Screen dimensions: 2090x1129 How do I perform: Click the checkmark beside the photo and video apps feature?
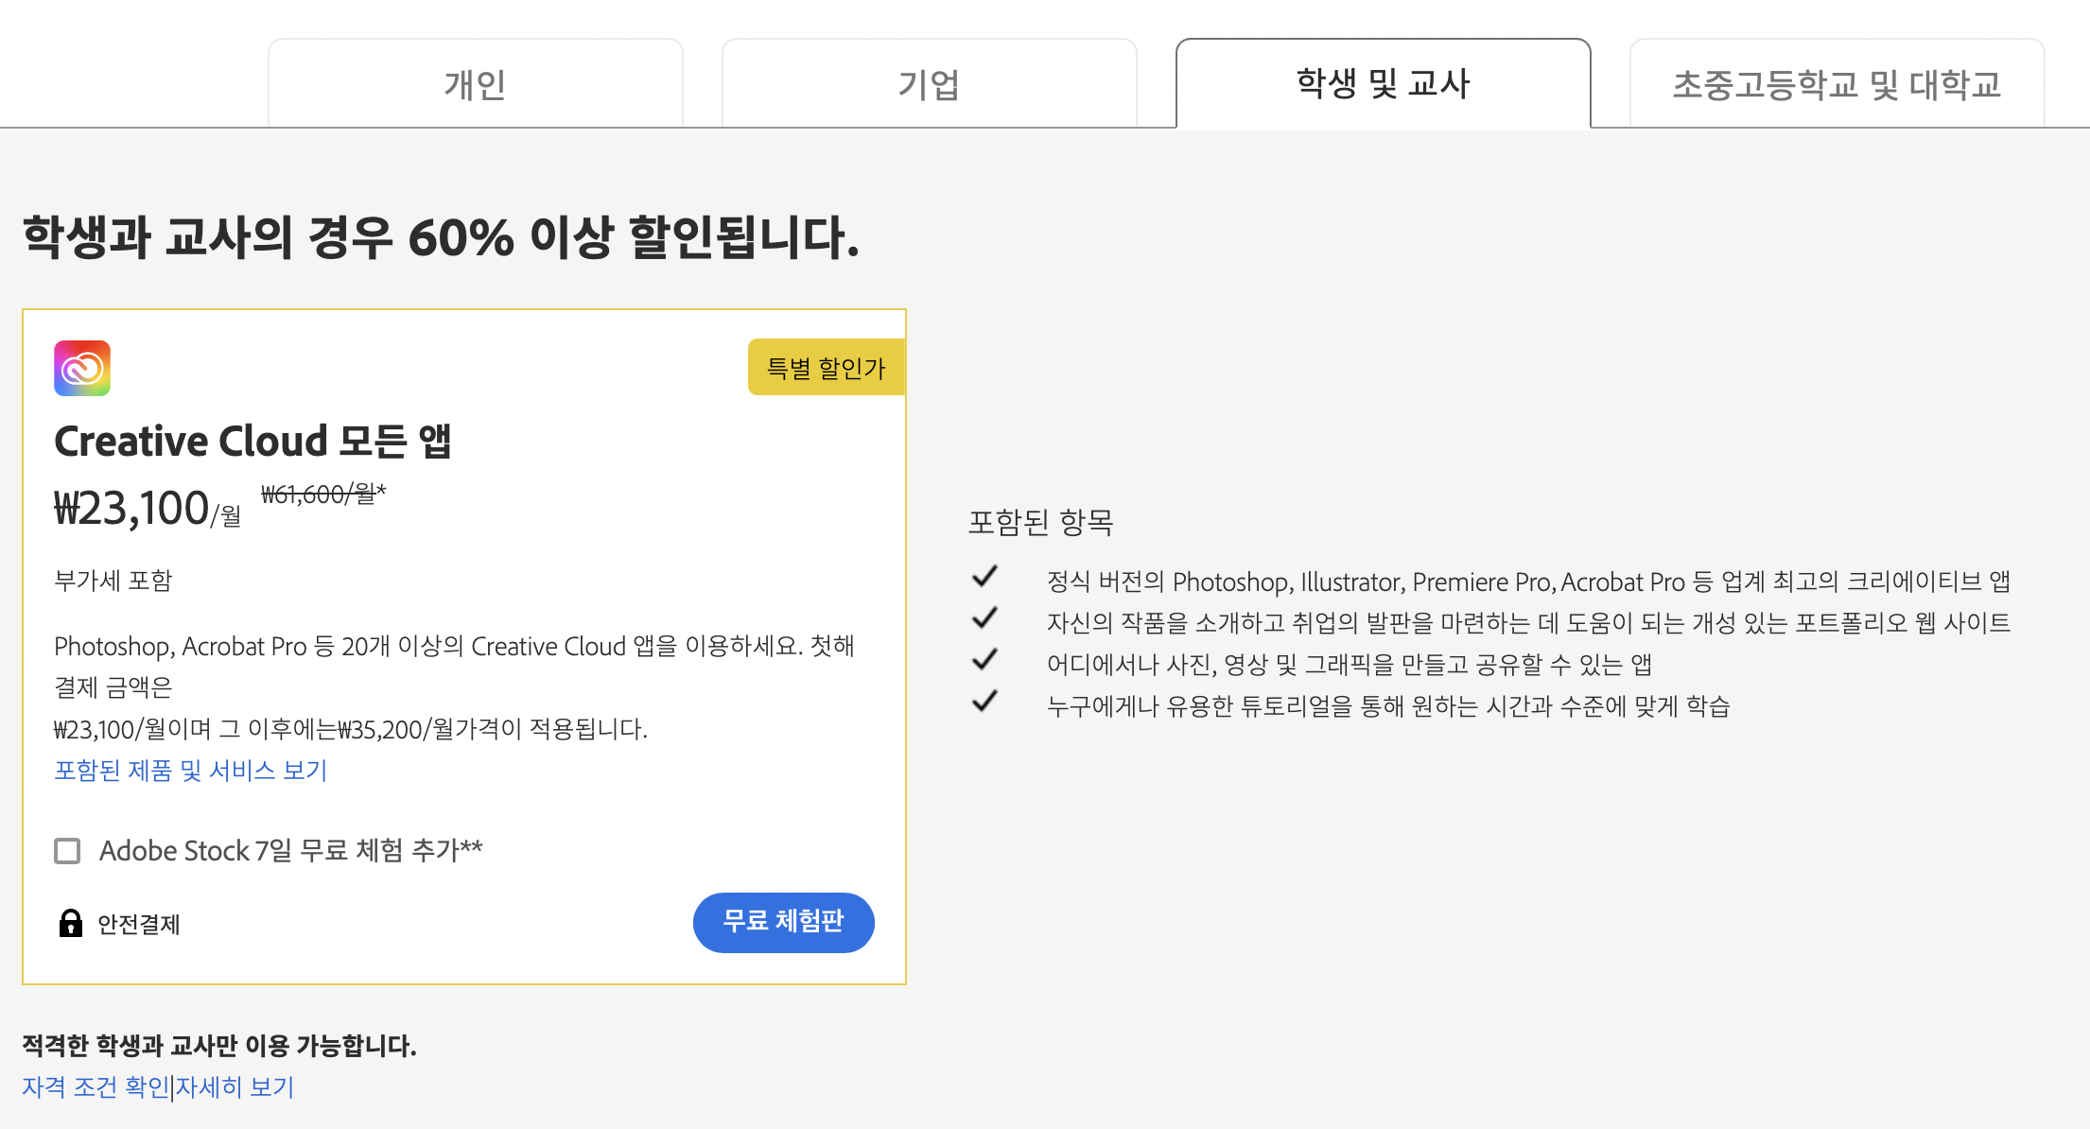(x=984, y=660)
